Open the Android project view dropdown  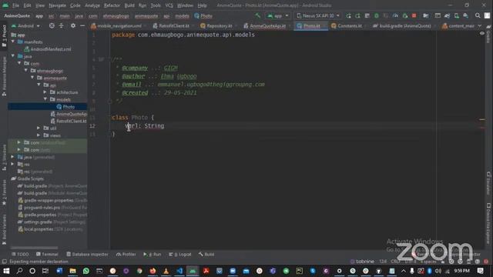pyautogui.click(x=25, y=25)
